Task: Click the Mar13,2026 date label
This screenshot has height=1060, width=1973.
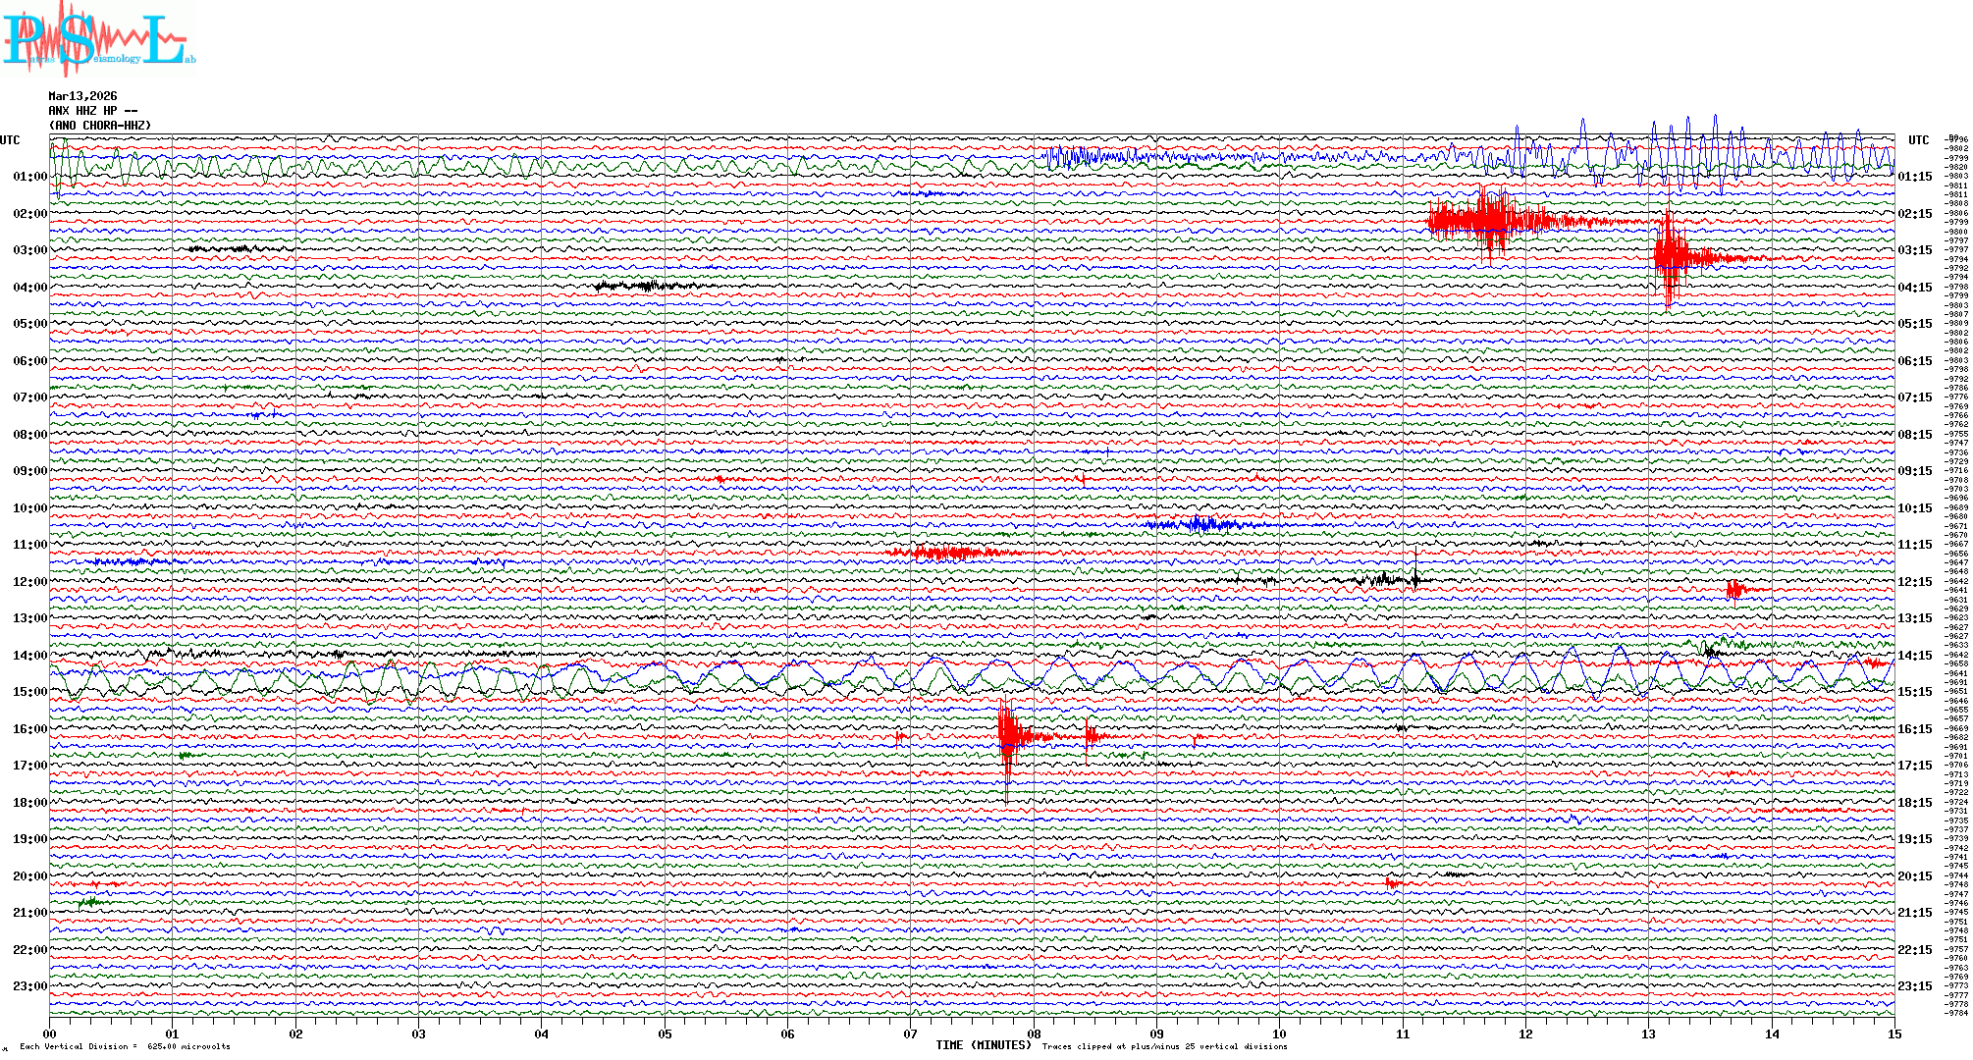Action: click(82, 96)
